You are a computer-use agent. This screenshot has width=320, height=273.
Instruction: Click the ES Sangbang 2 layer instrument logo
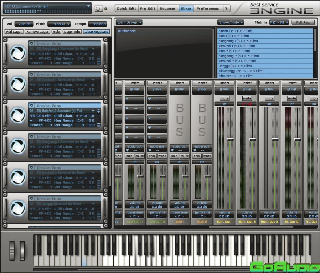(x=18, y=146)
